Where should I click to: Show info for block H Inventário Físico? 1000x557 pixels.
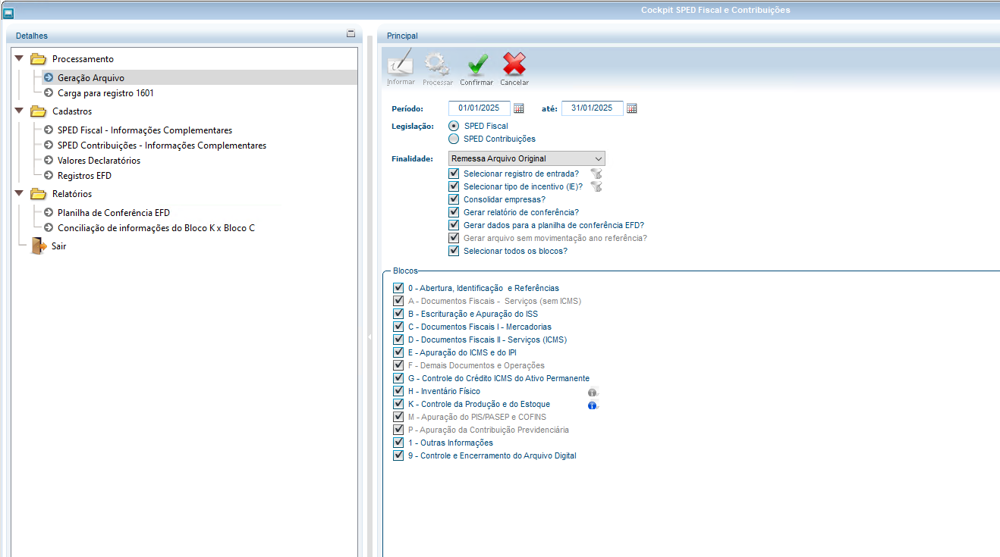click(593, 392)
